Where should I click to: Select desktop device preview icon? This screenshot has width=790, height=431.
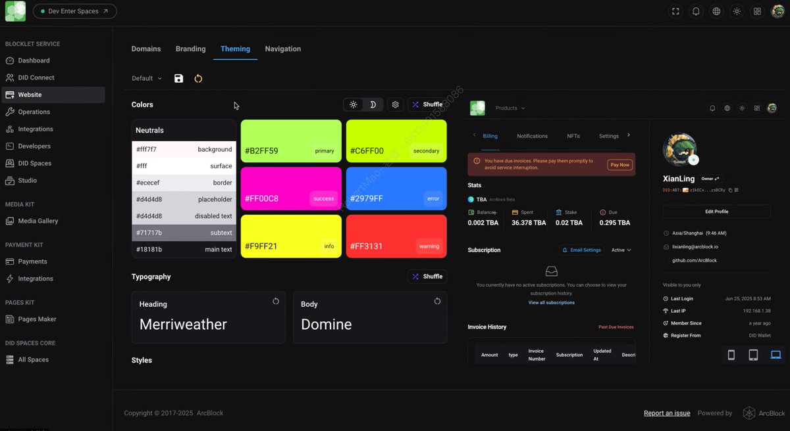[776, 355]
